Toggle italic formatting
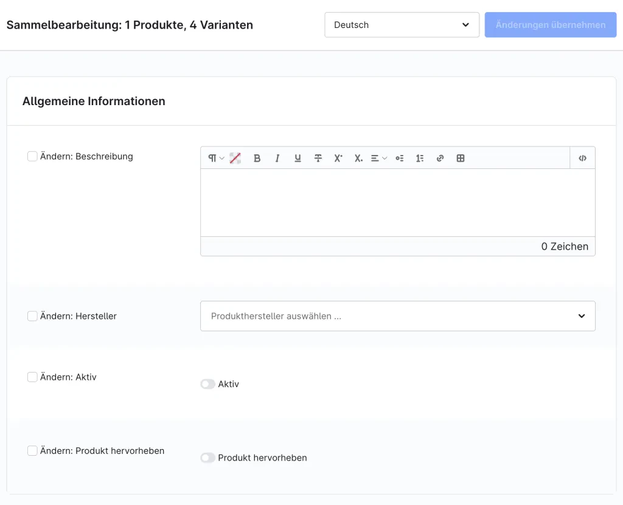The height and width of the screenshot is (505, 623). coord(277,158)
